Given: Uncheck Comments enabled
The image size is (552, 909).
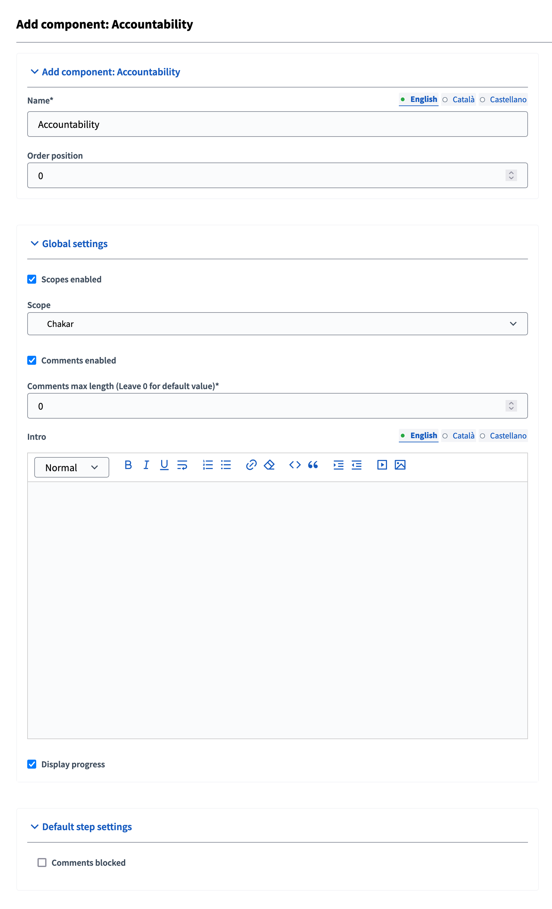Looking at the screenshot, I should pos(32,361).
